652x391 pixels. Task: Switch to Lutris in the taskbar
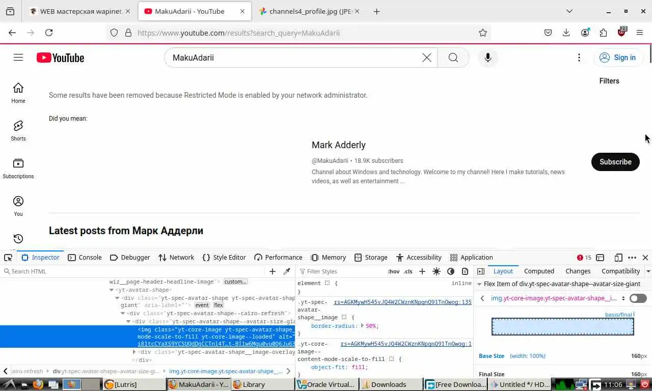pos(134,384)
